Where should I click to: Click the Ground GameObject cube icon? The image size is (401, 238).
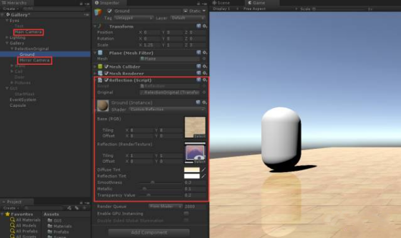click(x=98, y=12)
